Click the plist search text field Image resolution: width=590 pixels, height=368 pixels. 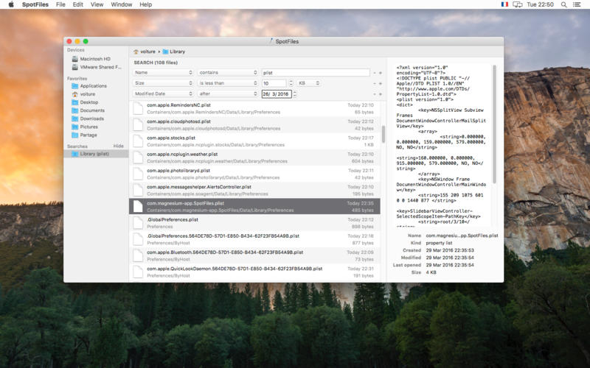[316, 72]
